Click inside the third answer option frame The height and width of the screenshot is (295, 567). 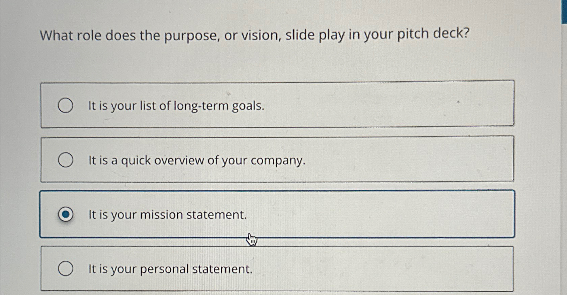373,214
